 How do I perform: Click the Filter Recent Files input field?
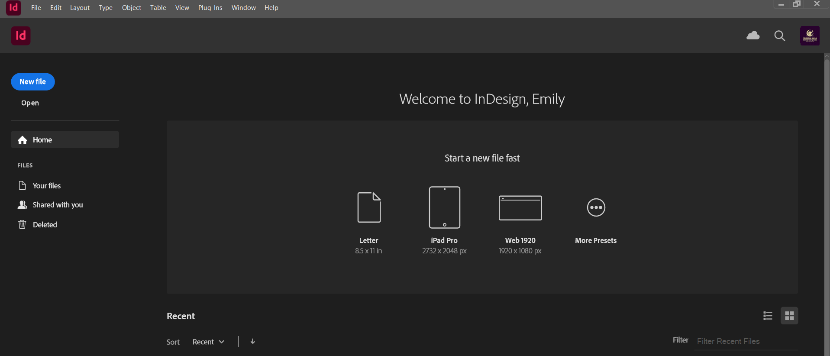(746, 341)
